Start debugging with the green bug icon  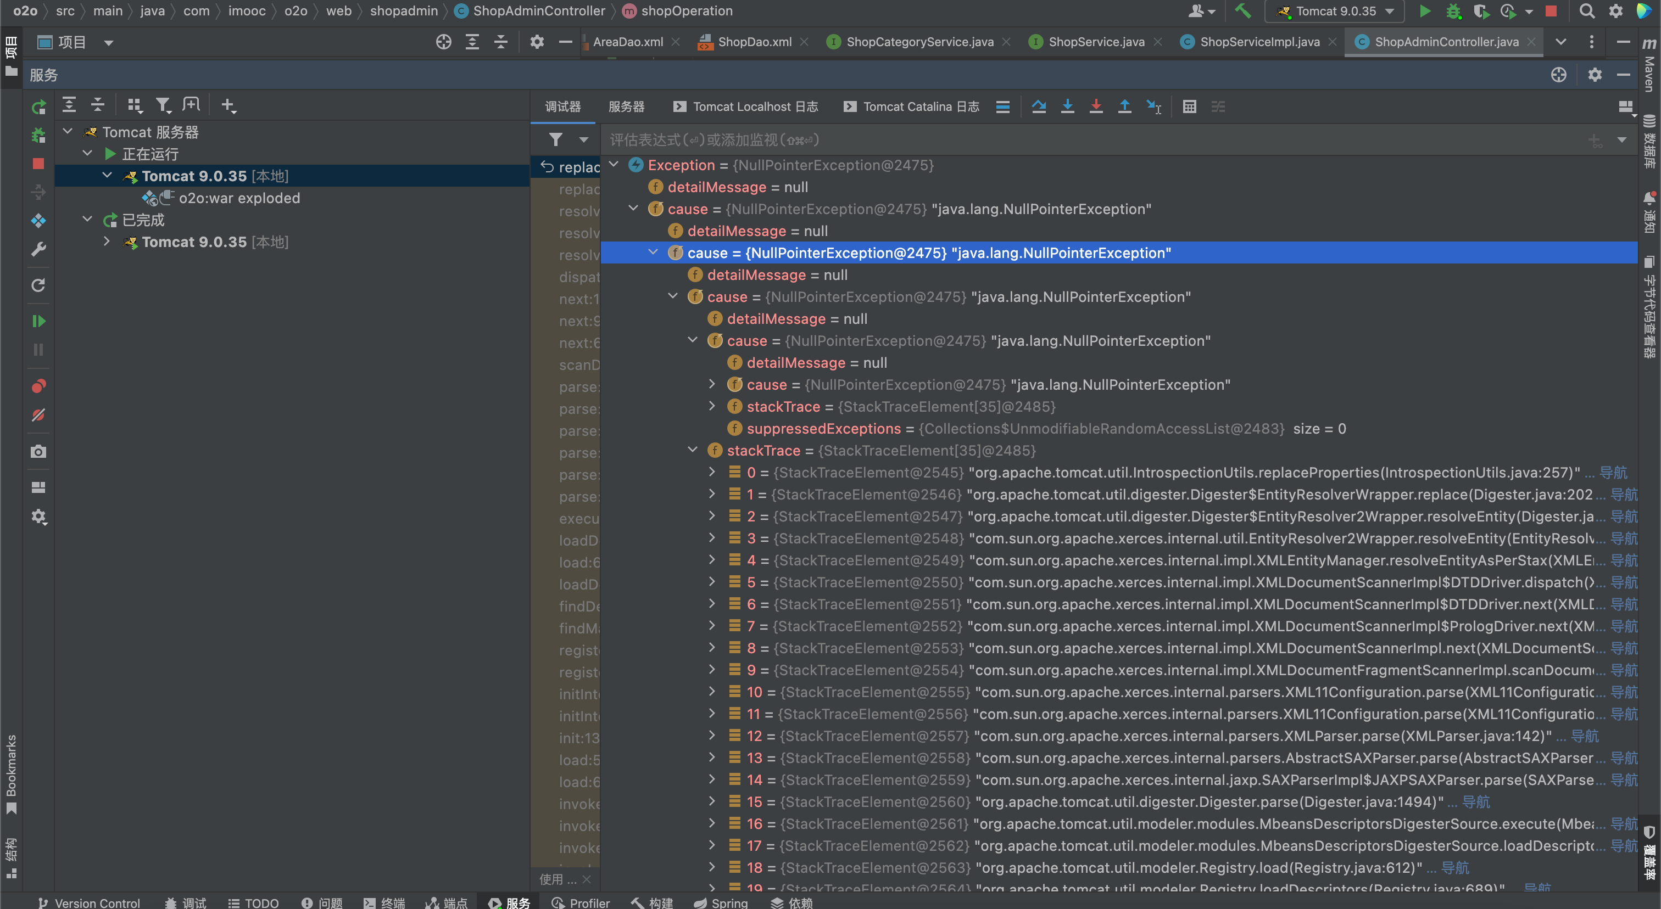tap(1453, 11)
